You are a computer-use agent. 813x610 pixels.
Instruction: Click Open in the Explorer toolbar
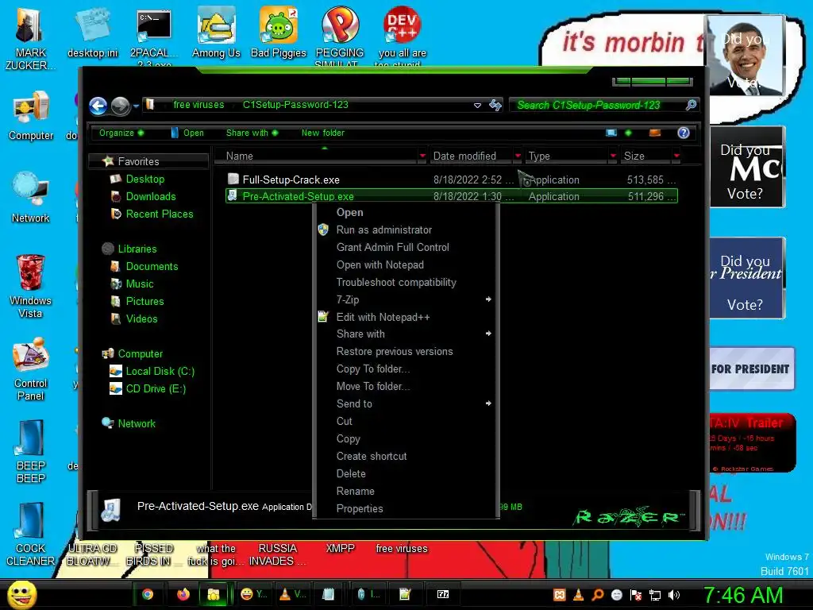(x=187, y=133)
